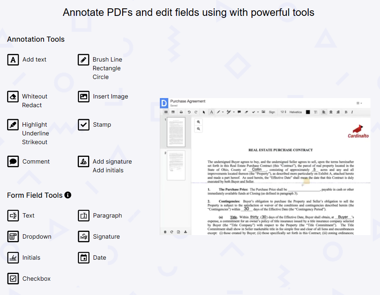Screen dimensions: 380x295
Task: Open the Helvetica font dropdown
Action: click(296, 112)
